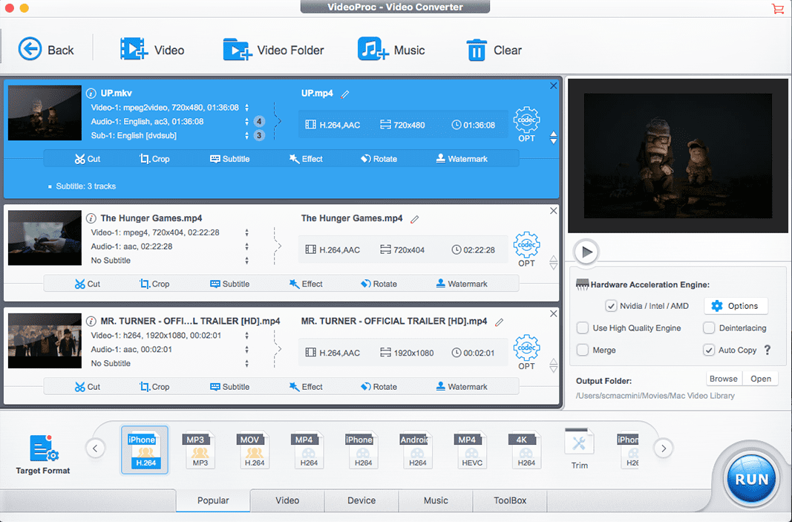Play the video preview
Image resolution: width=792 pixels, height=522 pixels.
tap(587, 252)
